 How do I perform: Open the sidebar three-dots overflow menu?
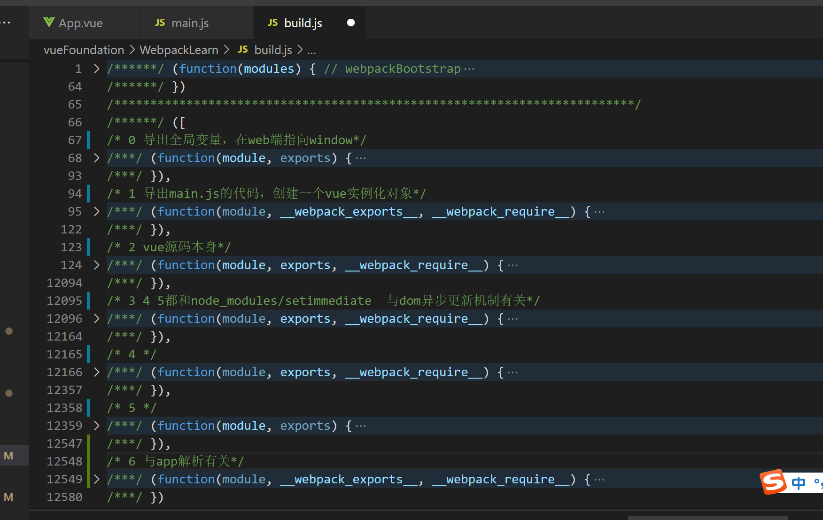(6, 22)
